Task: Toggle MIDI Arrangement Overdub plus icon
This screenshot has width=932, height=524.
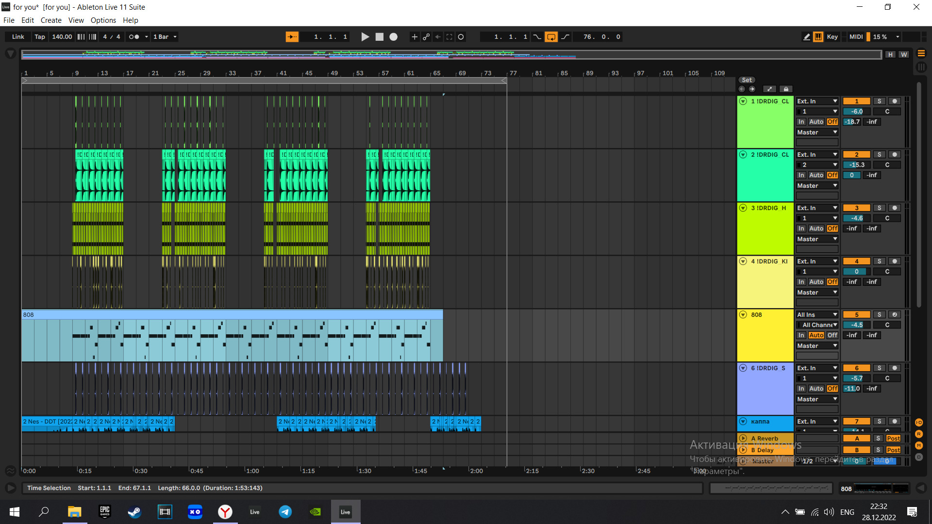Action: (x=415, y=37)
